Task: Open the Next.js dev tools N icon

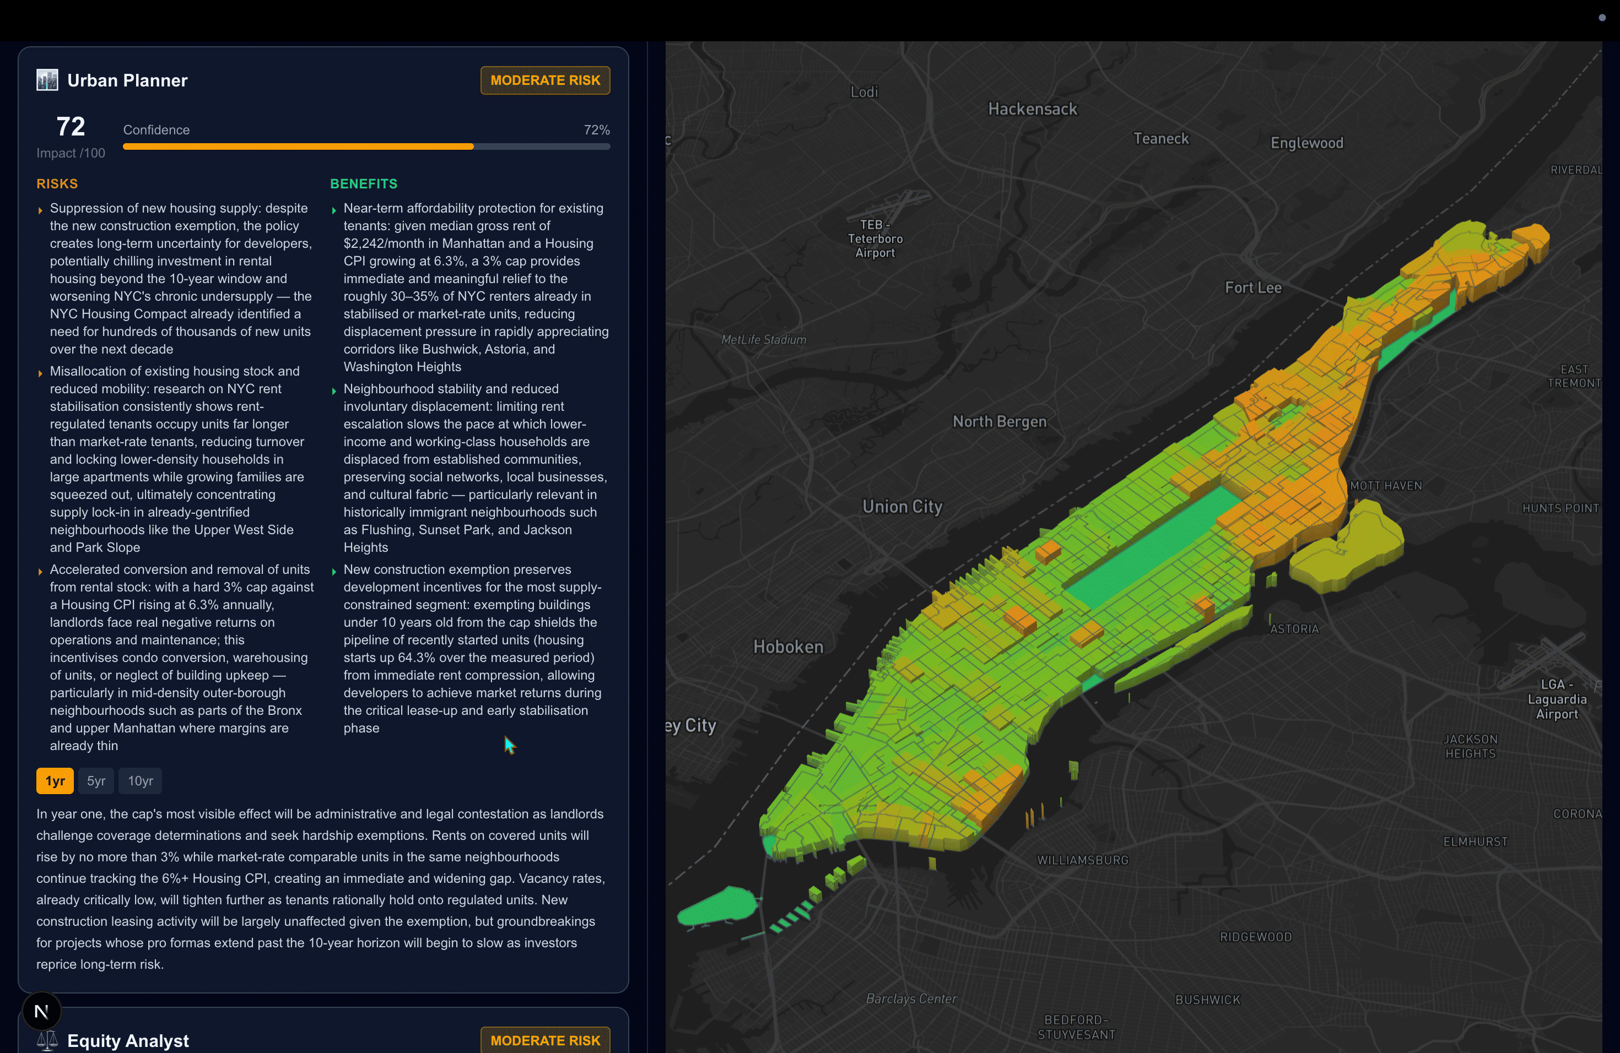Action: [x=41, y=1012]
